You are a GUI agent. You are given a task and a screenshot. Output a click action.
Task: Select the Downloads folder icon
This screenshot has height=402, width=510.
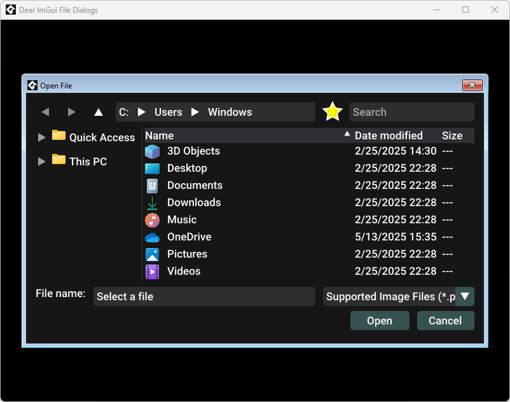[x=152, y=203]
